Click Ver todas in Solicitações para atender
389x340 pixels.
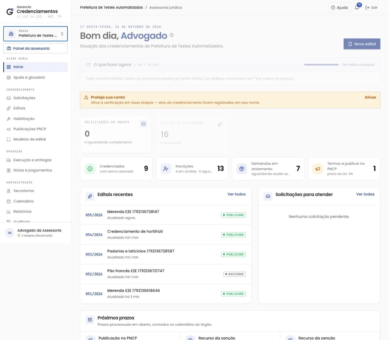(365, 194)
